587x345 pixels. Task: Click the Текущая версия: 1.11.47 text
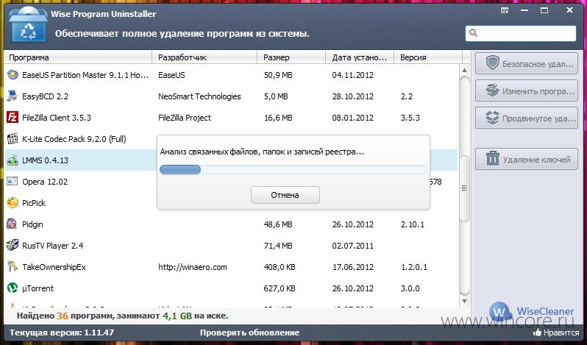click(x=62, y=332)
